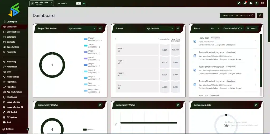Open Conversion Rate widget filter icon
The height and width of the screenshot is (134, 270).
tap(256, 105)
